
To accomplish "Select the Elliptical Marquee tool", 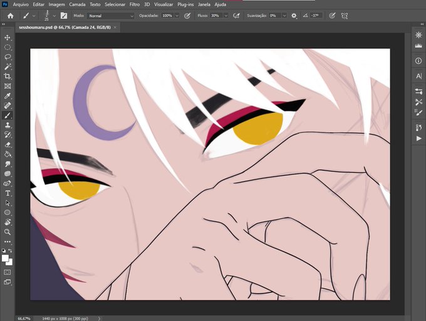I will (8, 47).
